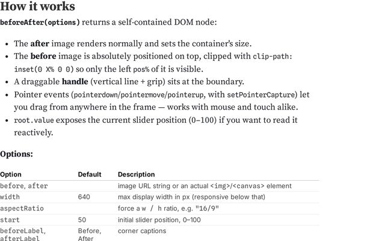Image resolution: width=385 pixels, height=241 pixels.
Task: Click the 'Description' column header
Action: click(137, 174)
